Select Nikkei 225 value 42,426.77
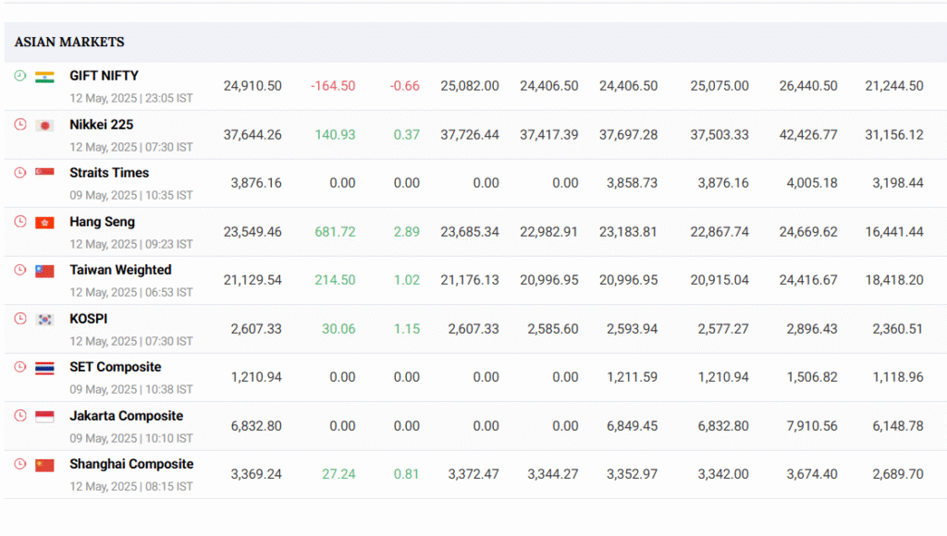 click(x=808, y=135)
